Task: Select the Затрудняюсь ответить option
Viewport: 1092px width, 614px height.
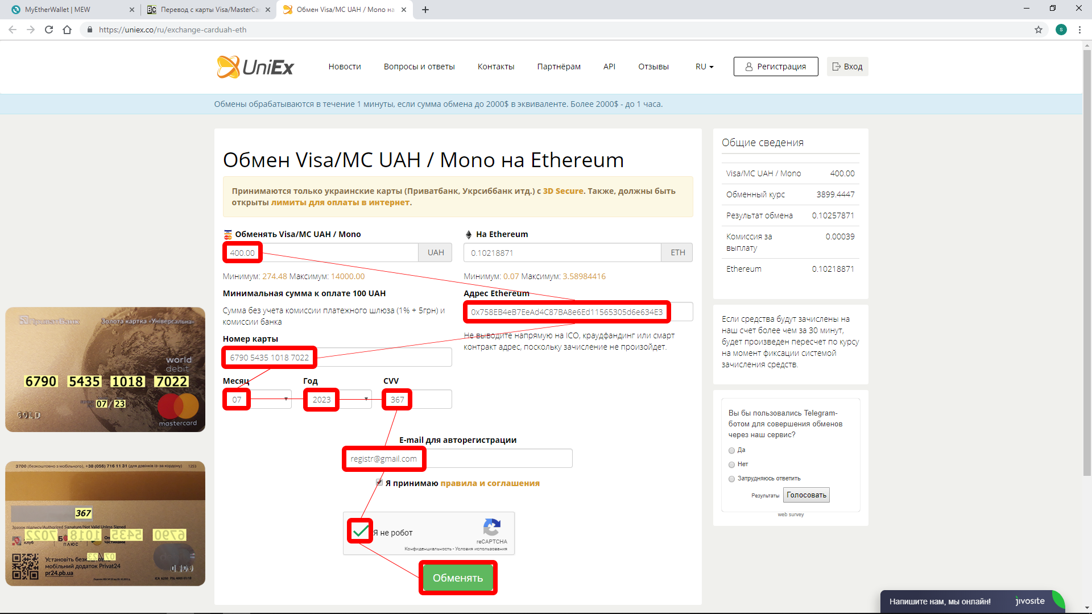Action: pos(731,479)
